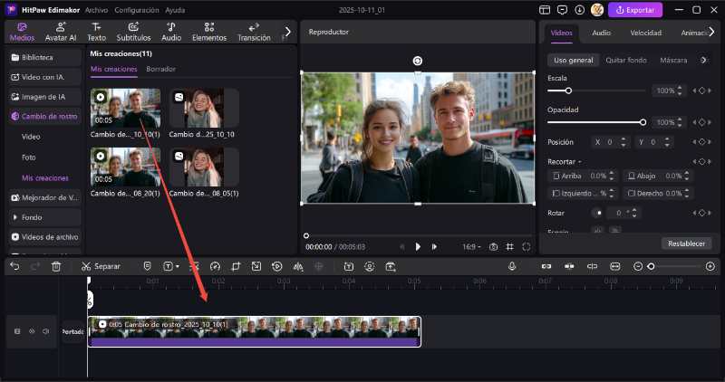Take a snapshot with the camera icon
Screen dimensions: 725x382
point(493,246)
